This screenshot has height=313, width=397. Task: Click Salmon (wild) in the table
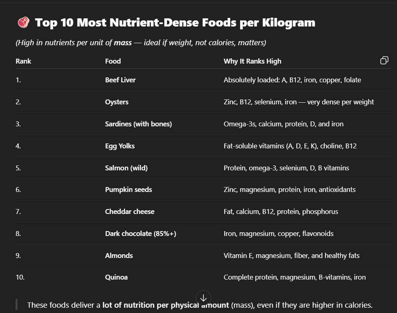coord(126,168)
